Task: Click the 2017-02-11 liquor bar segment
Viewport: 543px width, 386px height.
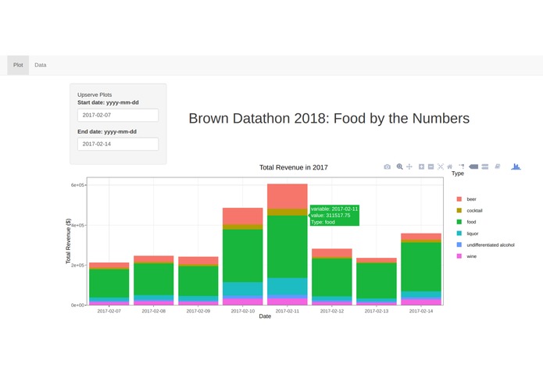Action: coord(288,286)
